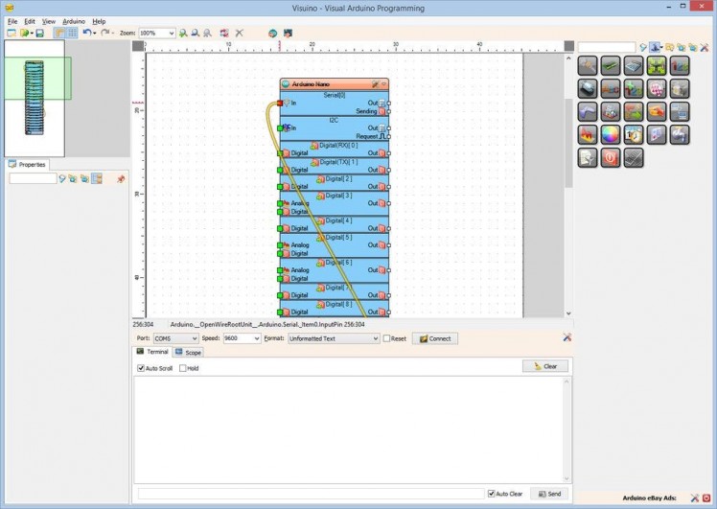
Task: Click the component palette search field
Action: tap(606, 47)
